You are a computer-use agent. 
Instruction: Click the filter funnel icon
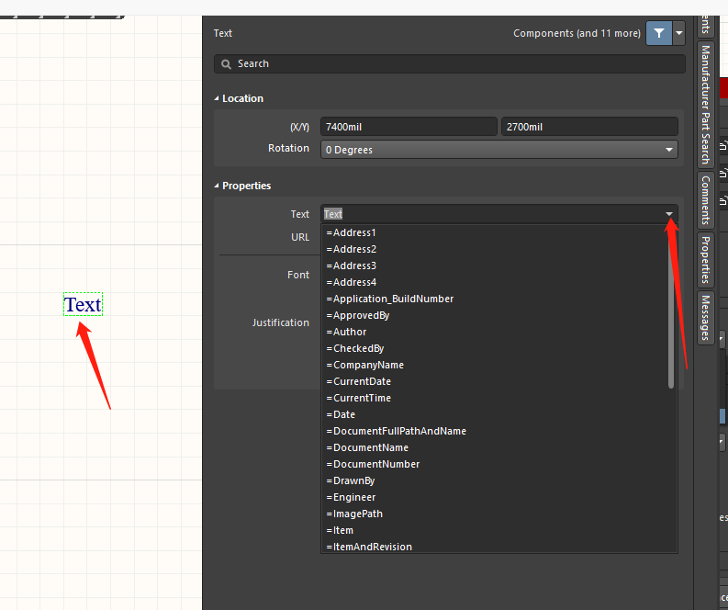[659, 33]
